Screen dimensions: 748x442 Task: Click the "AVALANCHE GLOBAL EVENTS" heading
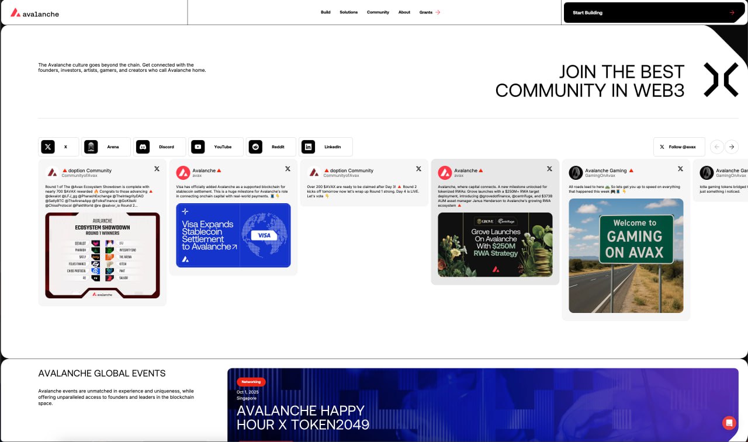pos(102,373)
